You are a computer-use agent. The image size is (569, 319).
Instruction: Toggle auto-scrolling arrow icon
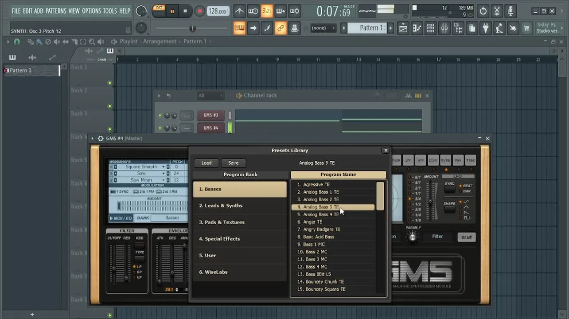(x=253, y=28)
